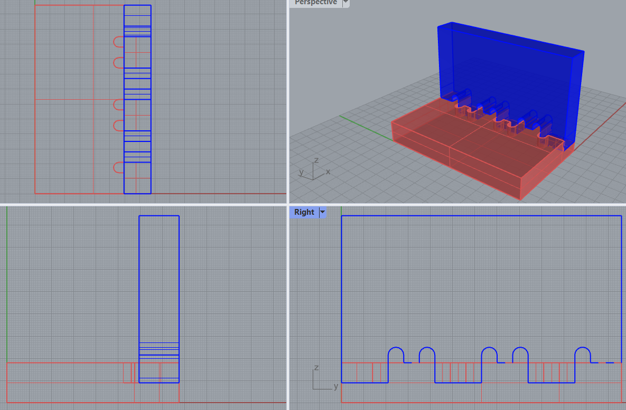
Task: Click the Perspective viewport title label
Action: point(316,3)
